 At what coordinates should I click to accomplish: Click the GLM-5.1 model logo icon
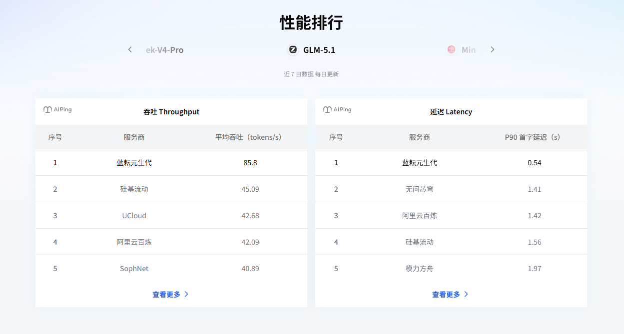click(293, 49)
